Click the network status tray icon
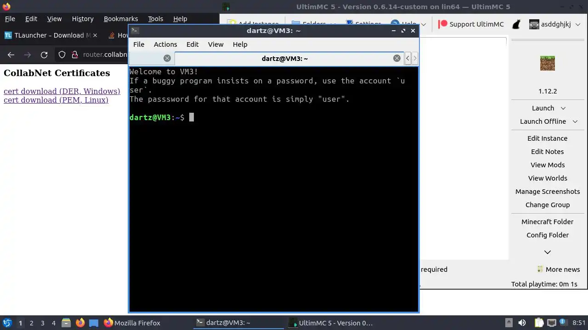Screen dimensions: 588x330 tap(552, 323)
